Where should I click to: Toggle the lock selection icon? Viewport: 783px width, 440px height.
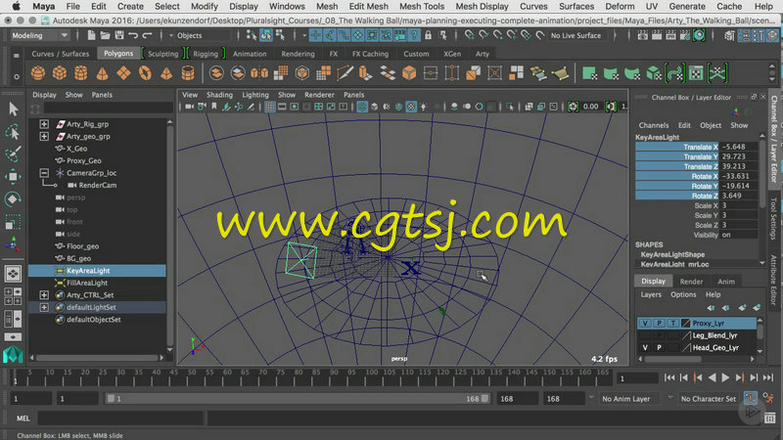click(x=428, y=35)
